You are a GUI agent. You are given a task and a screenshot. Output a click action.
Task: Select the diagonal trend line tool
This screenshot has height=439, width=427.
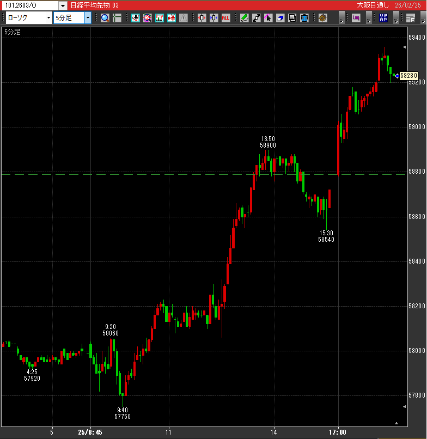[256, 18]
